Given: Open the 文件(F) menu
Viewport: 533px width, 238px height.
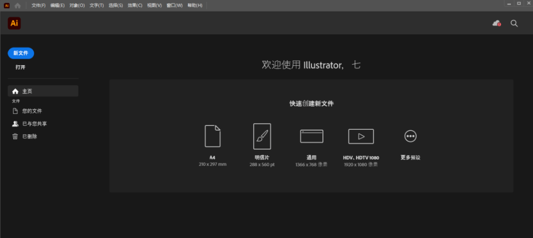Looking at the screenshot, I should (39, 5).
